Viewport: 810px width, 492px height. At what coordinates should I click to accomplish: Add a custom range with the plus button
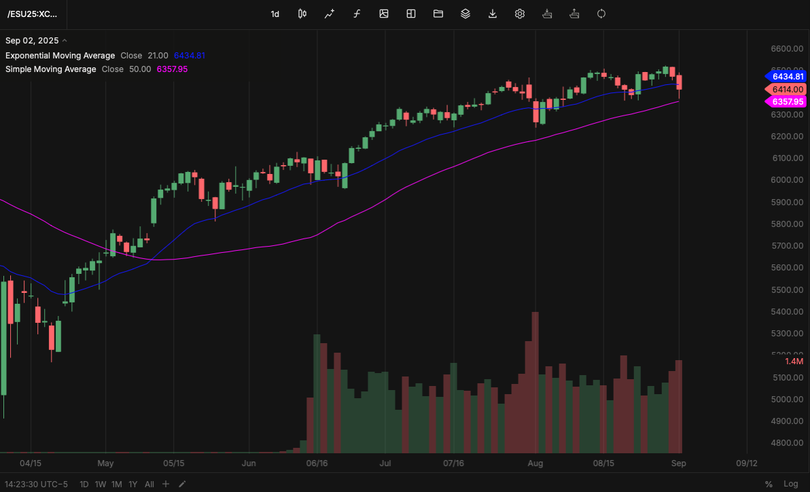[165, 484]
